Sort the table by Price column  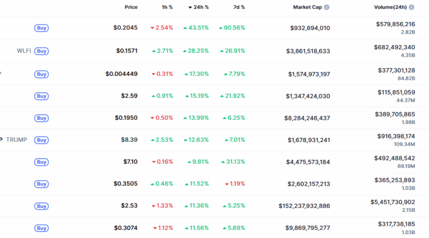[x=131, y=7]
